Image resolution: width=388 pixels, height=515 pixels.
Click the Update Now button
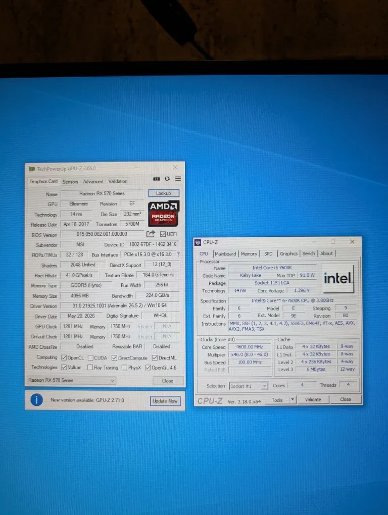tap(165, 401)
